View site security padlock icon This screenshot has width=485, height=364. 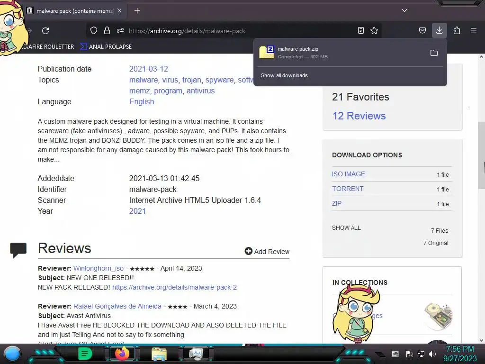(107, 30)
